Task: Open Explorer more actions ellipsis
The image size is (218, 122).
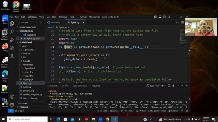Action: [41, 22]
